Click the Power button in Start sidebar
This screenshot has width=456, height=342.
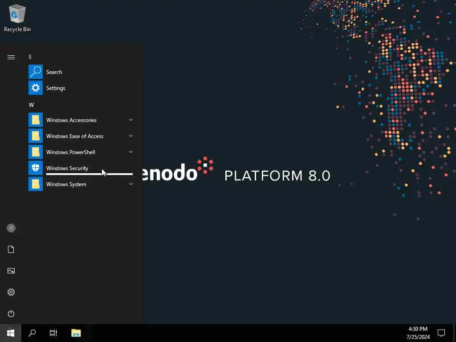coord(11,313)
